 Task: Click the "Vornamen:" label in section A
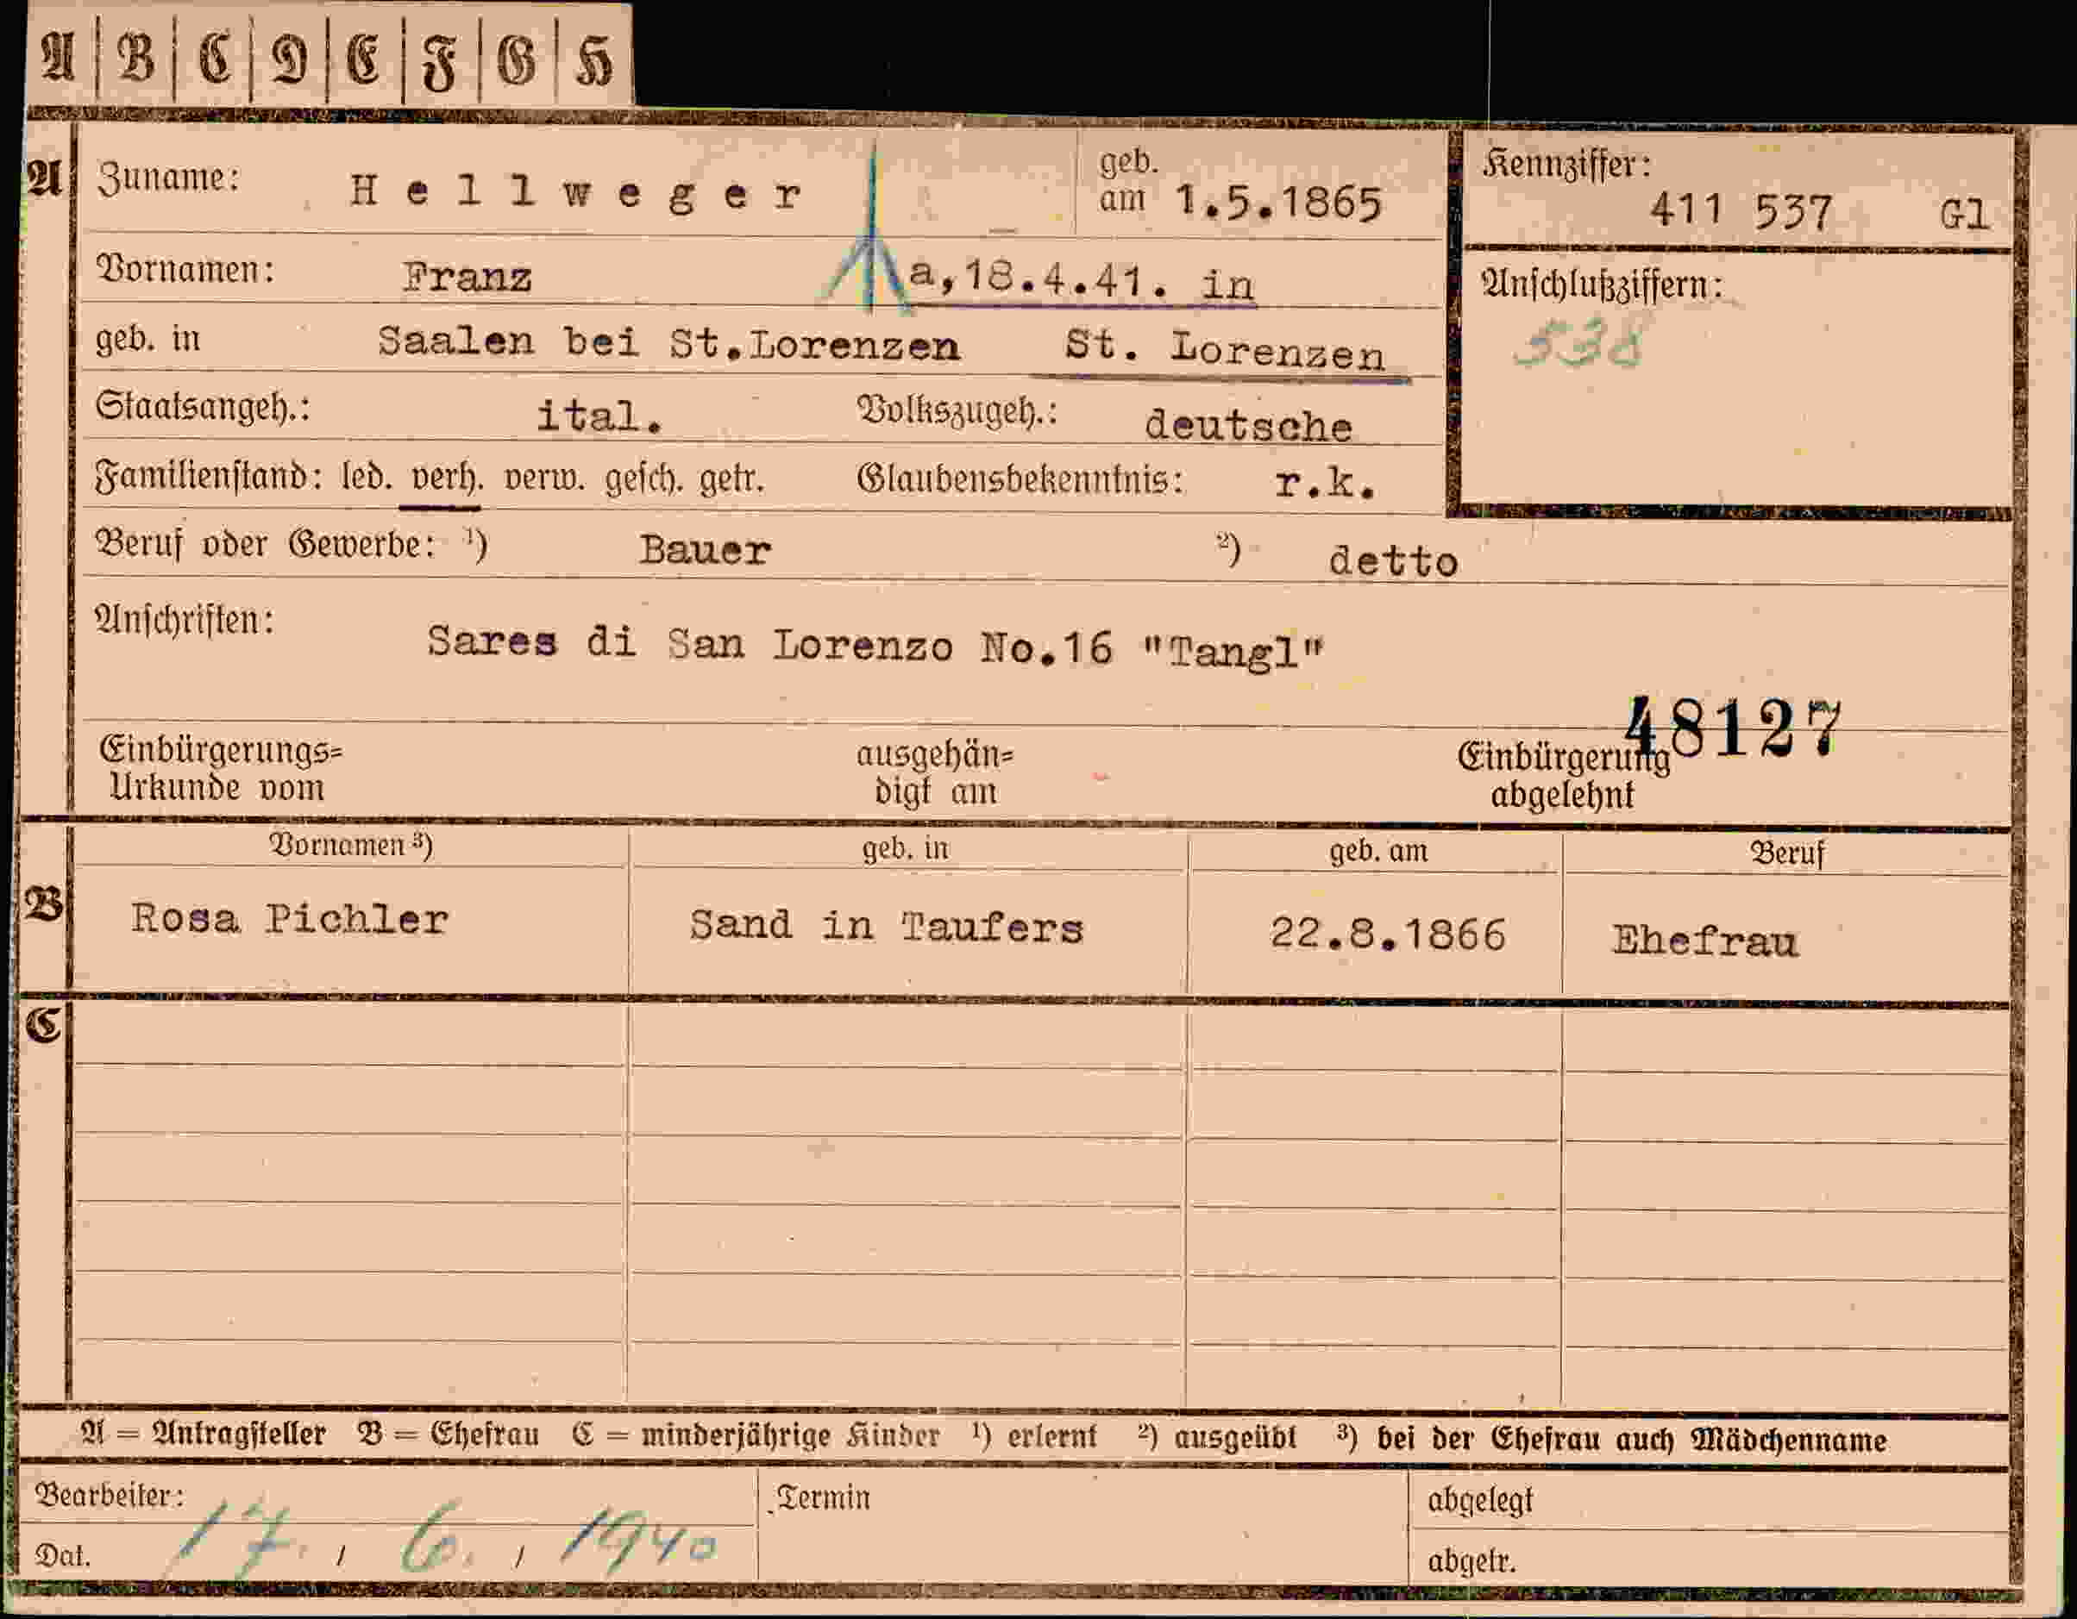click(x=185, y=270)
